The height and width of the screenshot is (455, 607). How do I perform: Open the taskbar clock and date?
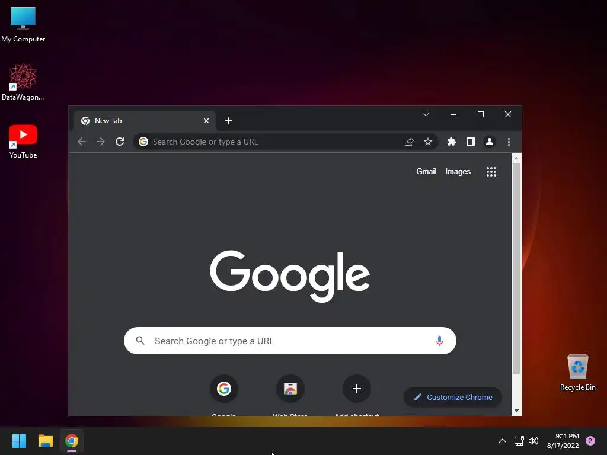pos(563,441)
